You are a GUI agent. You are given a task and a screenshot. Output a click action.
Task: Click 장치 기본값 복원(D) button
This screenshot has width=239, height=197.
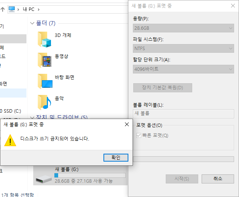click(162, 88)
